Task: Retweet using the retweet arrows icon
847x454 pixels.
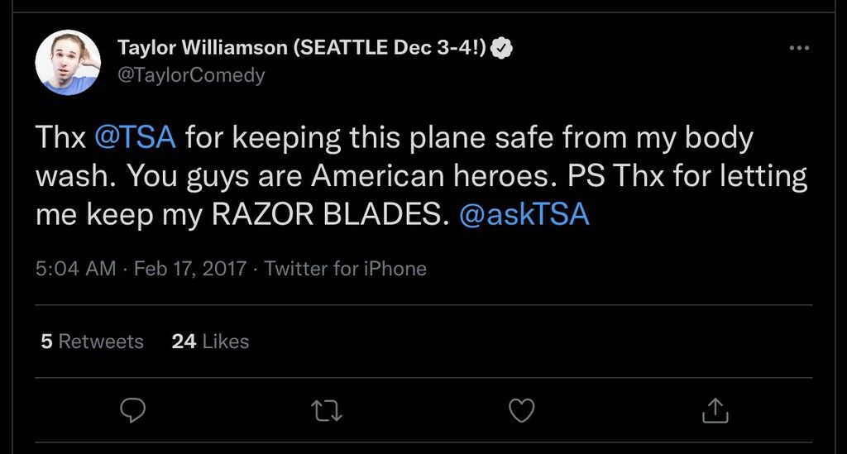Action: point(327,411)
